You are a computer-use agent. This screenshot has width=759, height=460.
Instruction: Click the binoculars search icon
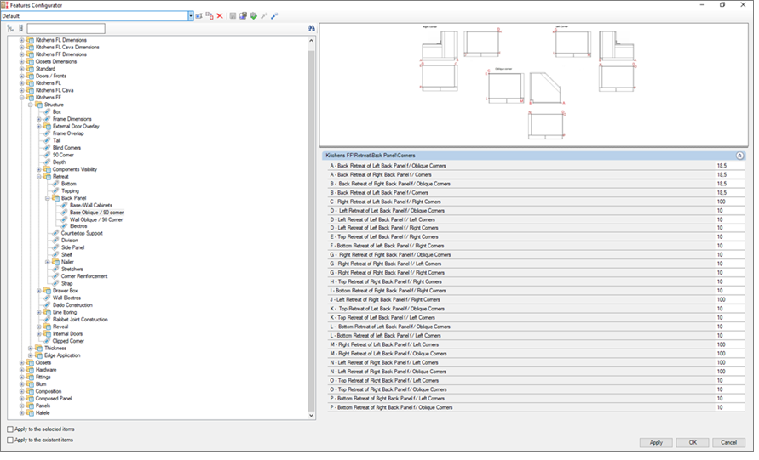point(311,29)
